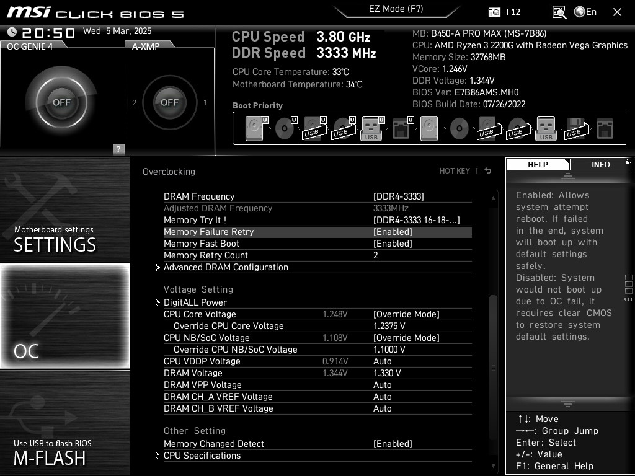This screenshot has width=635, height=476.
Task: Select the UEFI USB hard disk boot icon
Action: pyautogui.click(x=314, y=128)
